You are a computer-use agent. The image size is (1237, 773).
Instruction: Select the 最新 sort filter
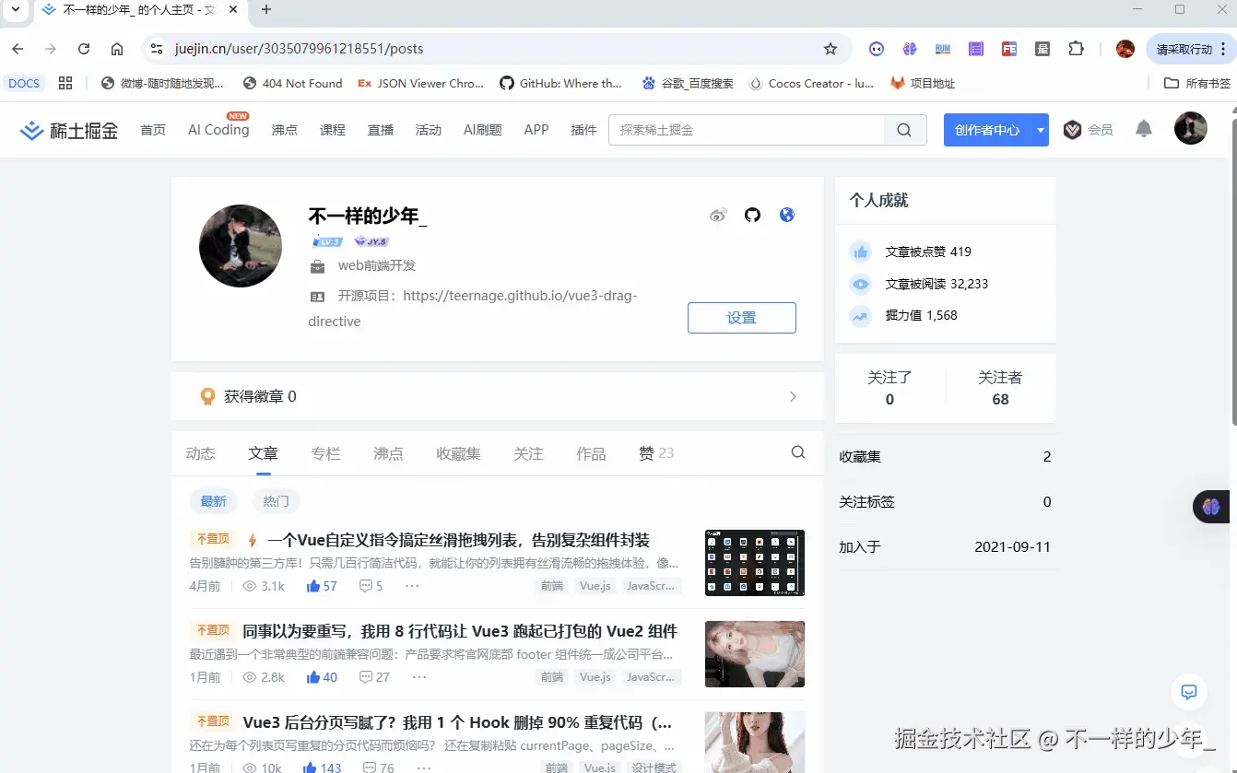(213, 501)
